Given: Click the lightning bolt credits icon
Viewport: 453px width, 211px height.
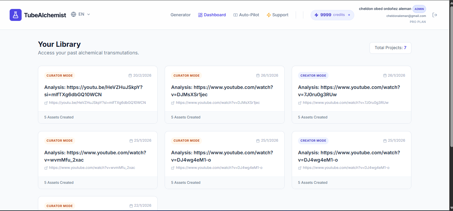Looking at the screenshot, I should tap(316, 15).
